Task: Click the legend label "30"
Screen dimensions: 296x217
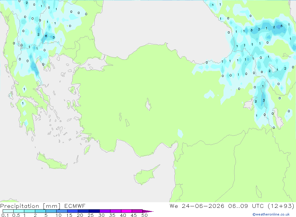Action: [x=101, y=215]
